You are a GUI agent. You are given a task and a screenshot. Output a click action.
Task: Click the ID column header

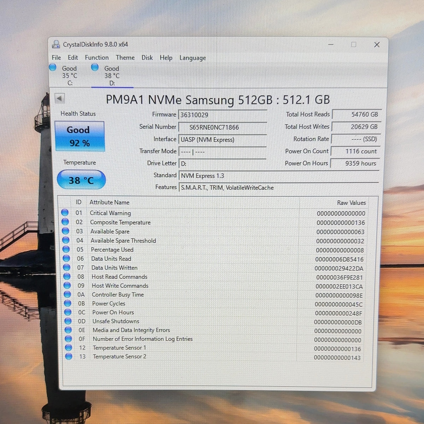pyautogui.click(x=78, y=202)
